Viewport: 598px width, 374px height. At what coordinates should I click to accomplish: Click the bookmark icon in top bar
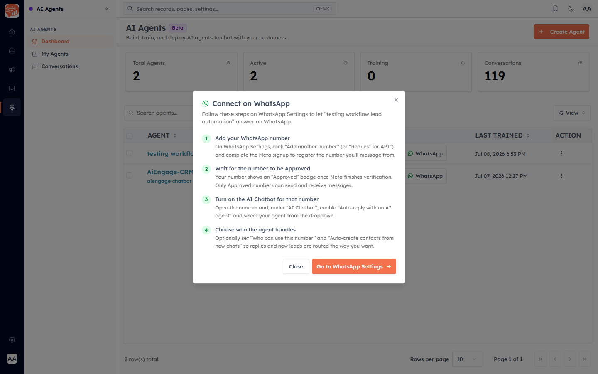click(555, 9)
